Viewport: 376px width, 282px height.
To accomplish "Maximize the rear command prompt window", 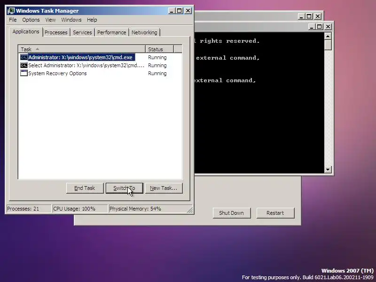I will tap(309, 16).
